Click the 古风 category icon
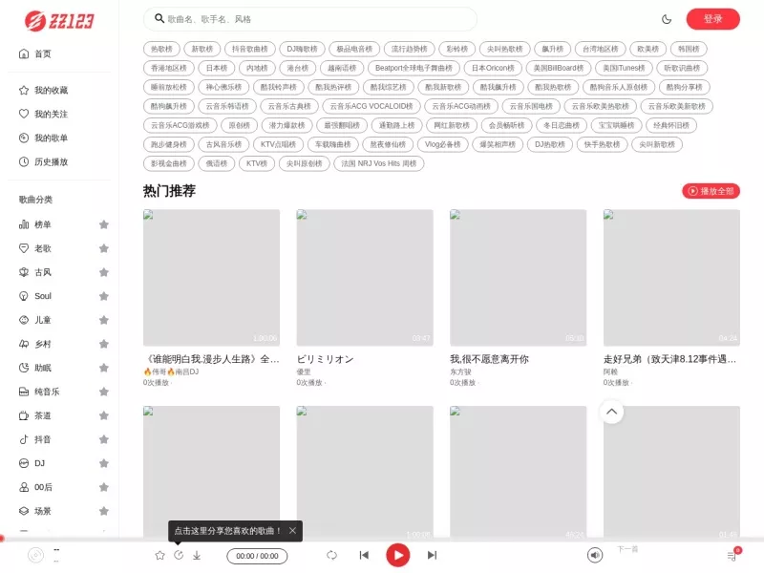The height and width of the screenshot is (573, 764). click(x=24, y=272)
